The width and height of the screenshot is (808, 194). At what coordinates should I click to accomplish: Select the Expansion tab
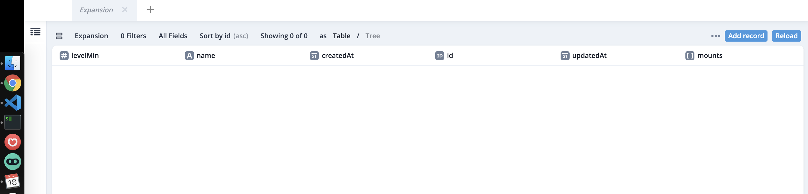point(96,10)
